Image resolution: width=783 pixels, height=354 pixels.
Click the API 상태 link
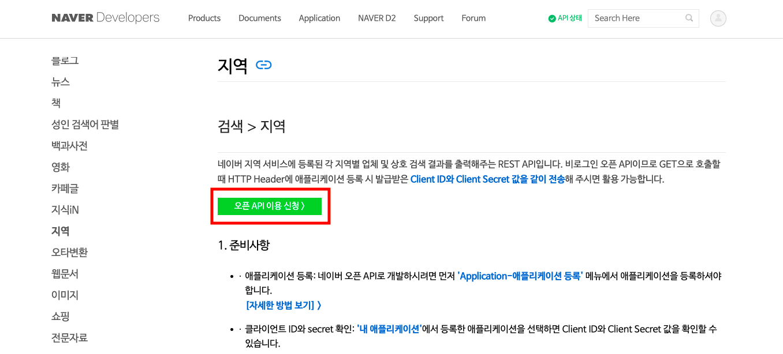tap(570, 18)
